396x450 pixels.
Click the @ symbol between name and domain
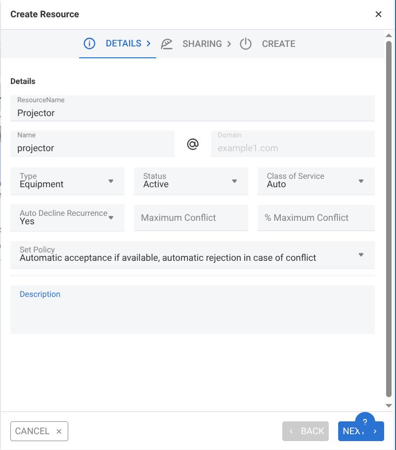pyautogui.click(x=192, y=144)
